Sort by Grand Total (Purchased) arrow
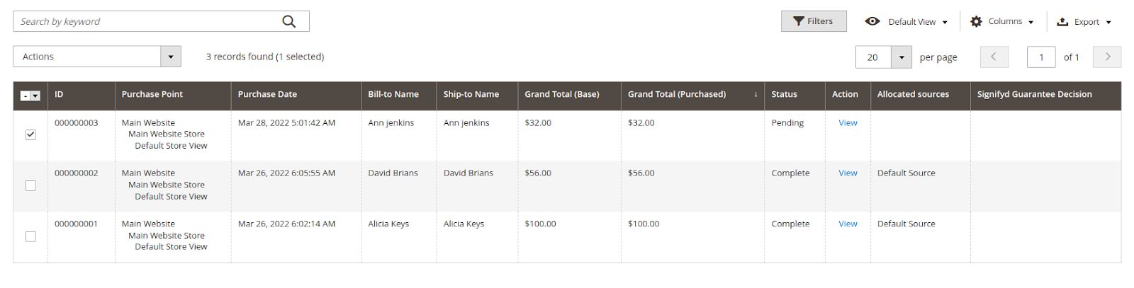1134x288 pixels. [x=756, y=95]
